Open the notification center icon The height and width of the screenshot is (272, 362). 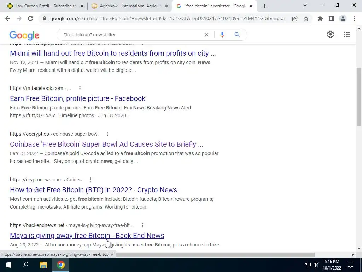[350, 265]
